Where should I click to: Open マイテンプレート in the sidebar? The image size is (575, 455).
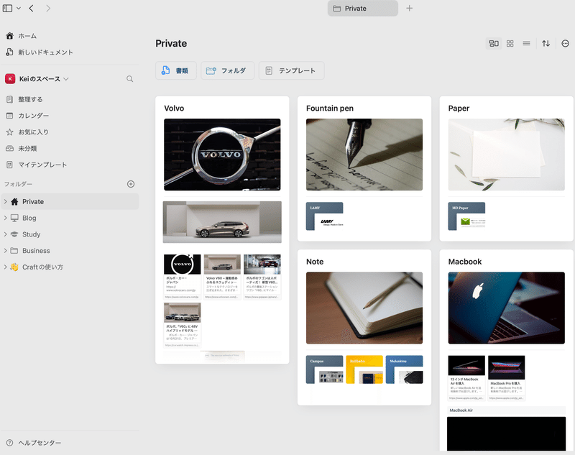42,165
